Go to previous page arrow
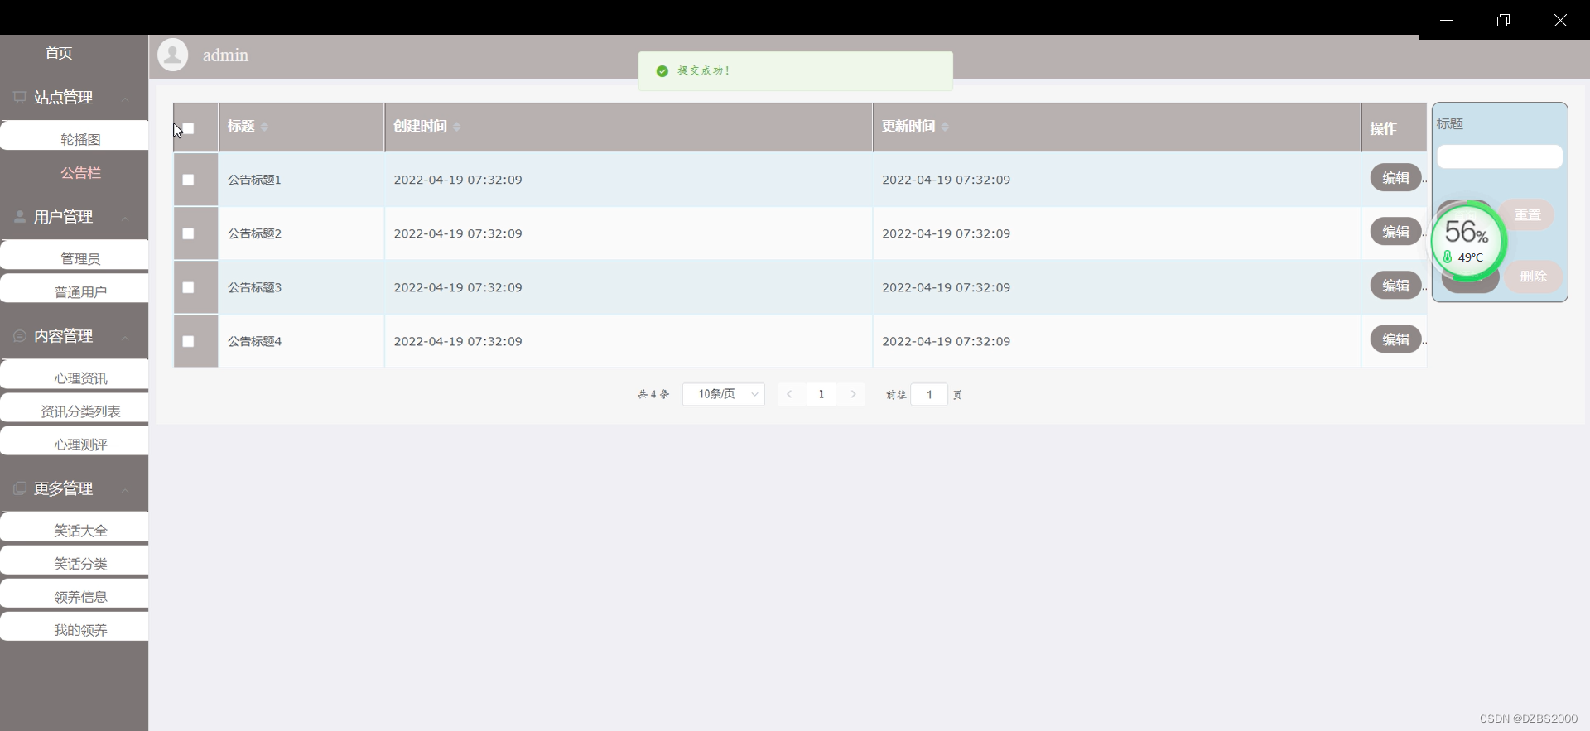 click(x=789, y=394)
